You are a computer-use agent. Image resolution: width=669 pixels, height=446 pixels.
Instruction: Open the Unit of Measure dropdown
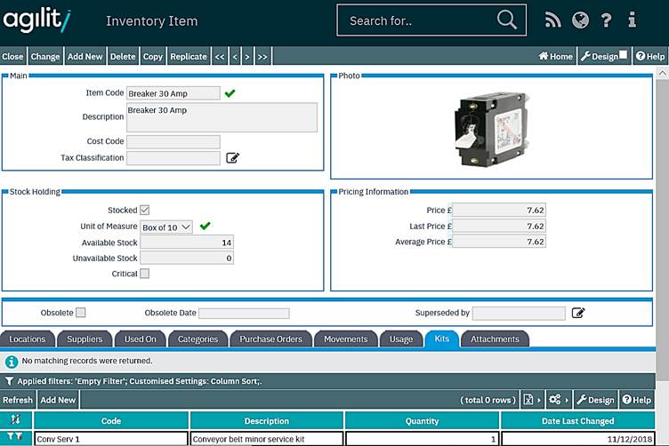coord(166,227)
